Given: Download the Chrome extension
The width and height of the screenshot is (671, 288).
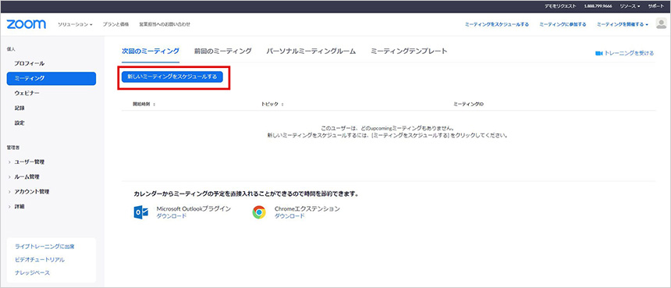Looking at the screenshot, I should (x=289, y=216).
